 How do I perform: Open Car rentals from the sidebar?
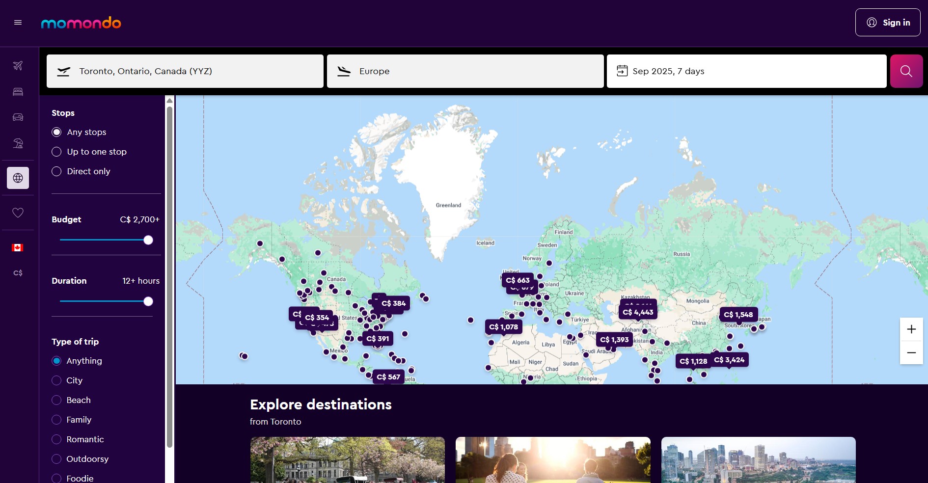[18, 117]
